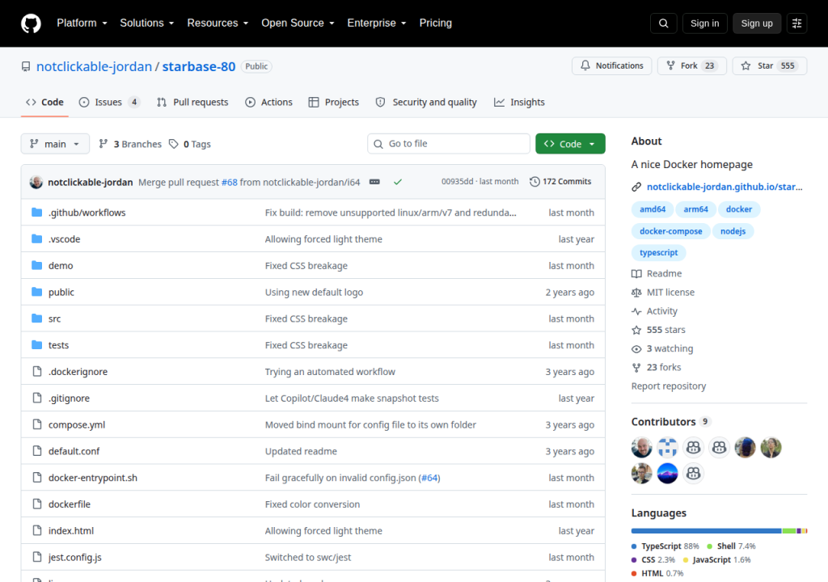Image resolution: width=828 pixels, height=582 pixels.
Task: Open the docker-entrypoint.sh file
Action: [x=93, y=478]
